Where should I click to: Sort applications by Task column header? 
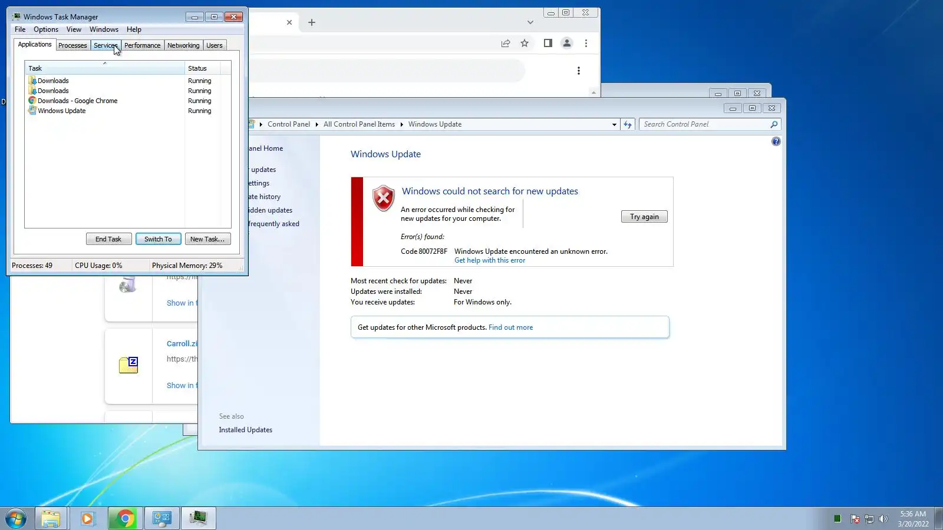click(105, 68)
